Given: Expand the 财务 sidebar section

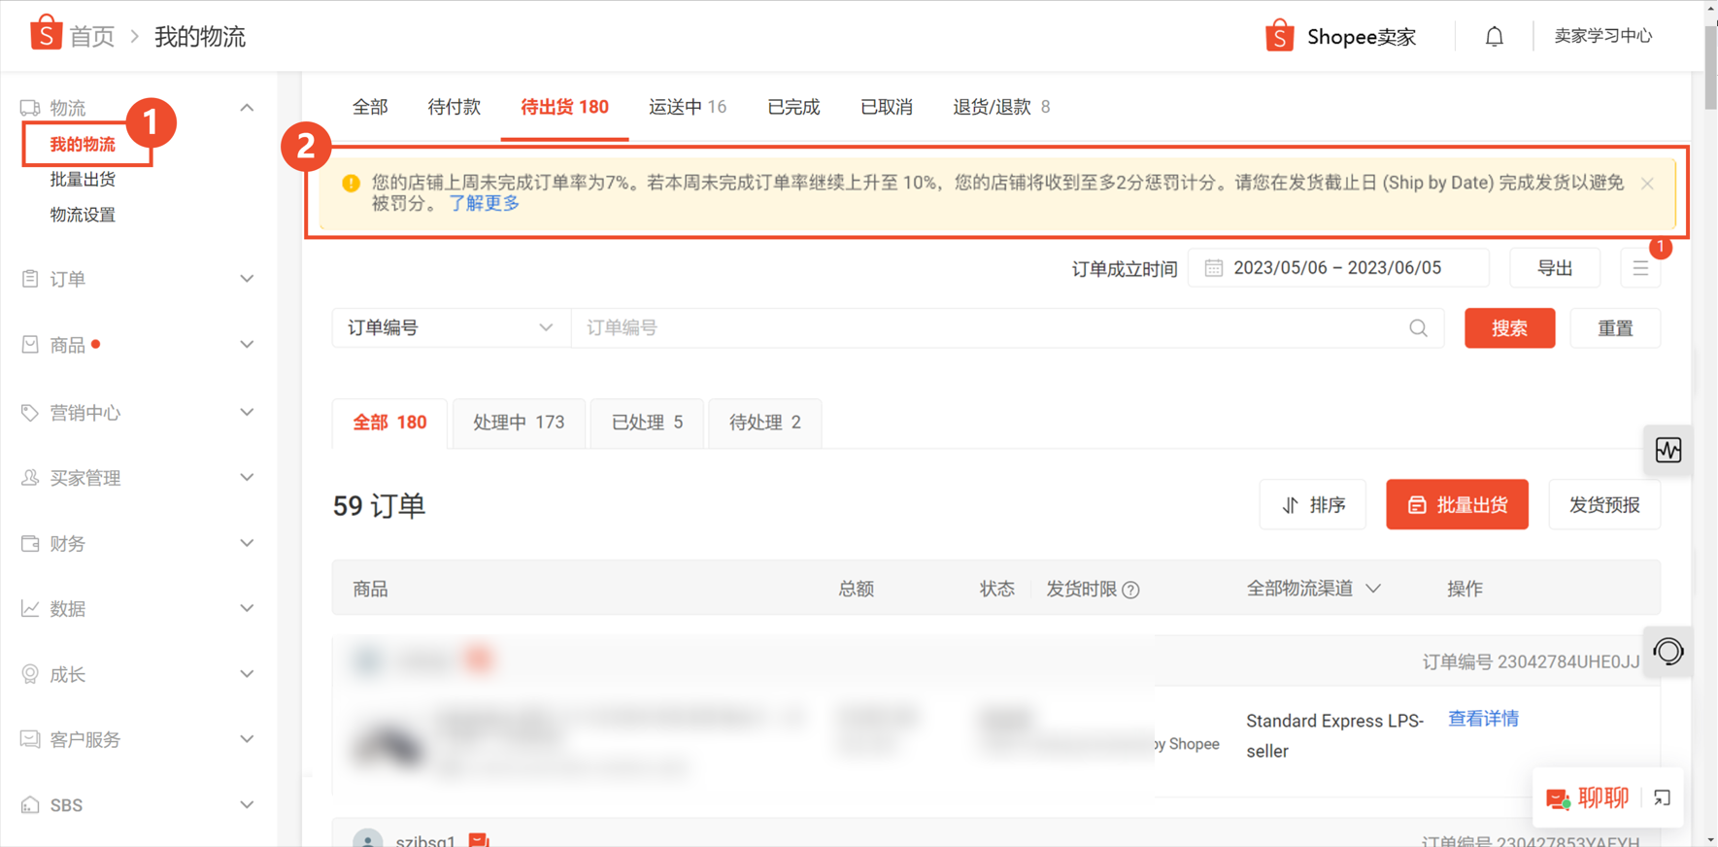Looking at the screenshot, I should [x=247, y=543].
